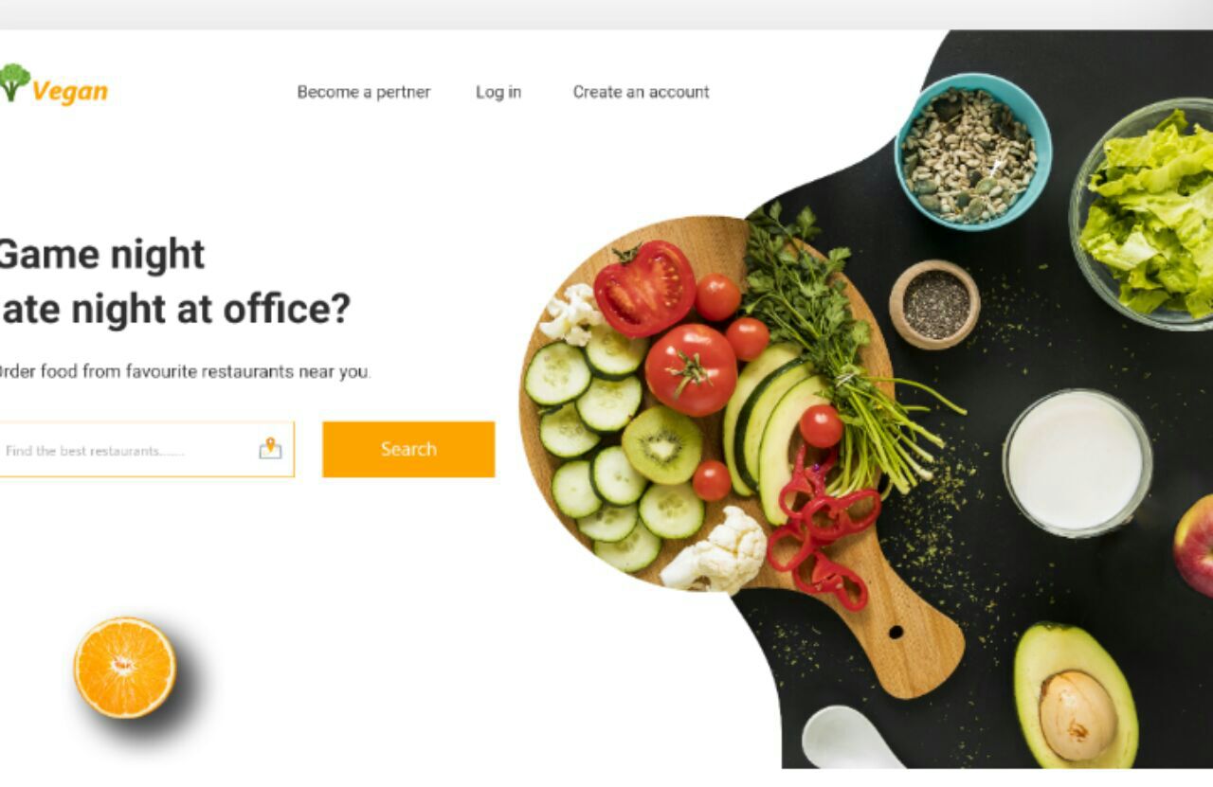Click the orange slice image

(x=125, y=668)
